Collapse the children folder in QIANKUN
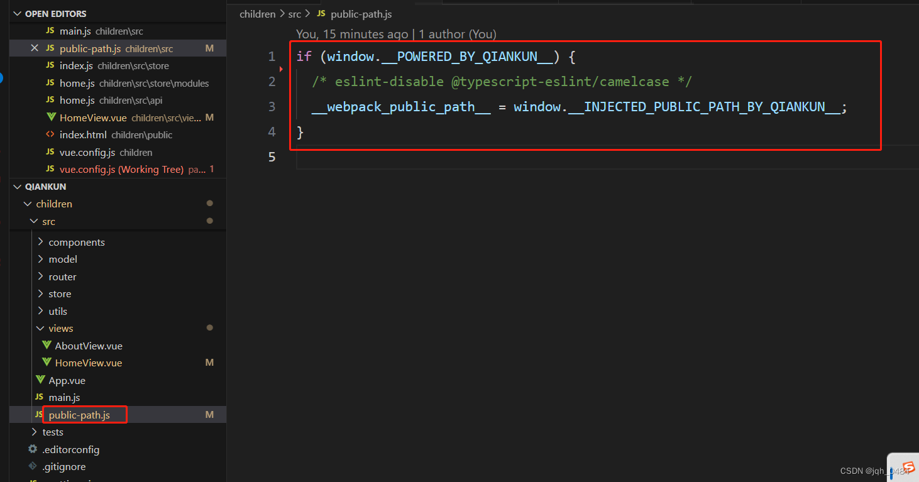The image size is (919, 482). point(28,204)
